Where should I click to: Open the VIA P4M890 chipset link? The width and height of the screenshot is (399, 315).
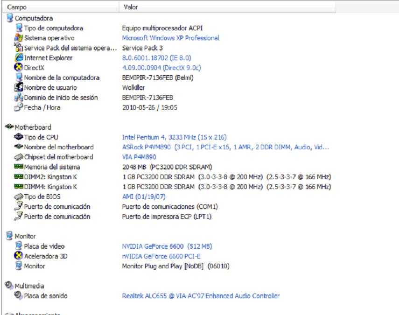pos(139,157)
